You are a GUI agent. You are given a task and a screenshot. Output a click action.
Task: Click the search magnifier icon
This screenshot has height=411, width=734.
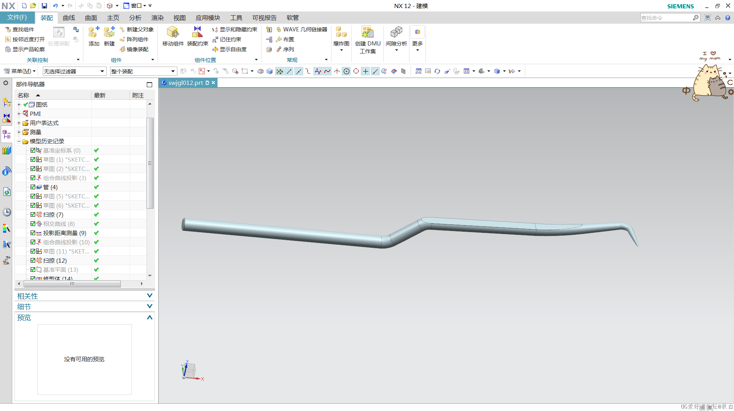coord(696,18)
